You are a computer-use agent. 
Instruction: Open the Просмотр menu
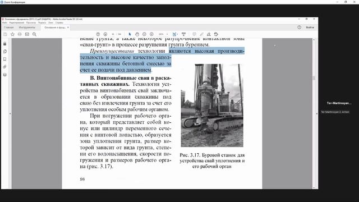point(31,22)
